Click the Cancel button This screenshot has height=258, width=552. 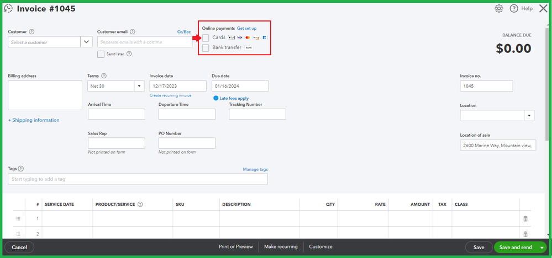coord(19,247)
